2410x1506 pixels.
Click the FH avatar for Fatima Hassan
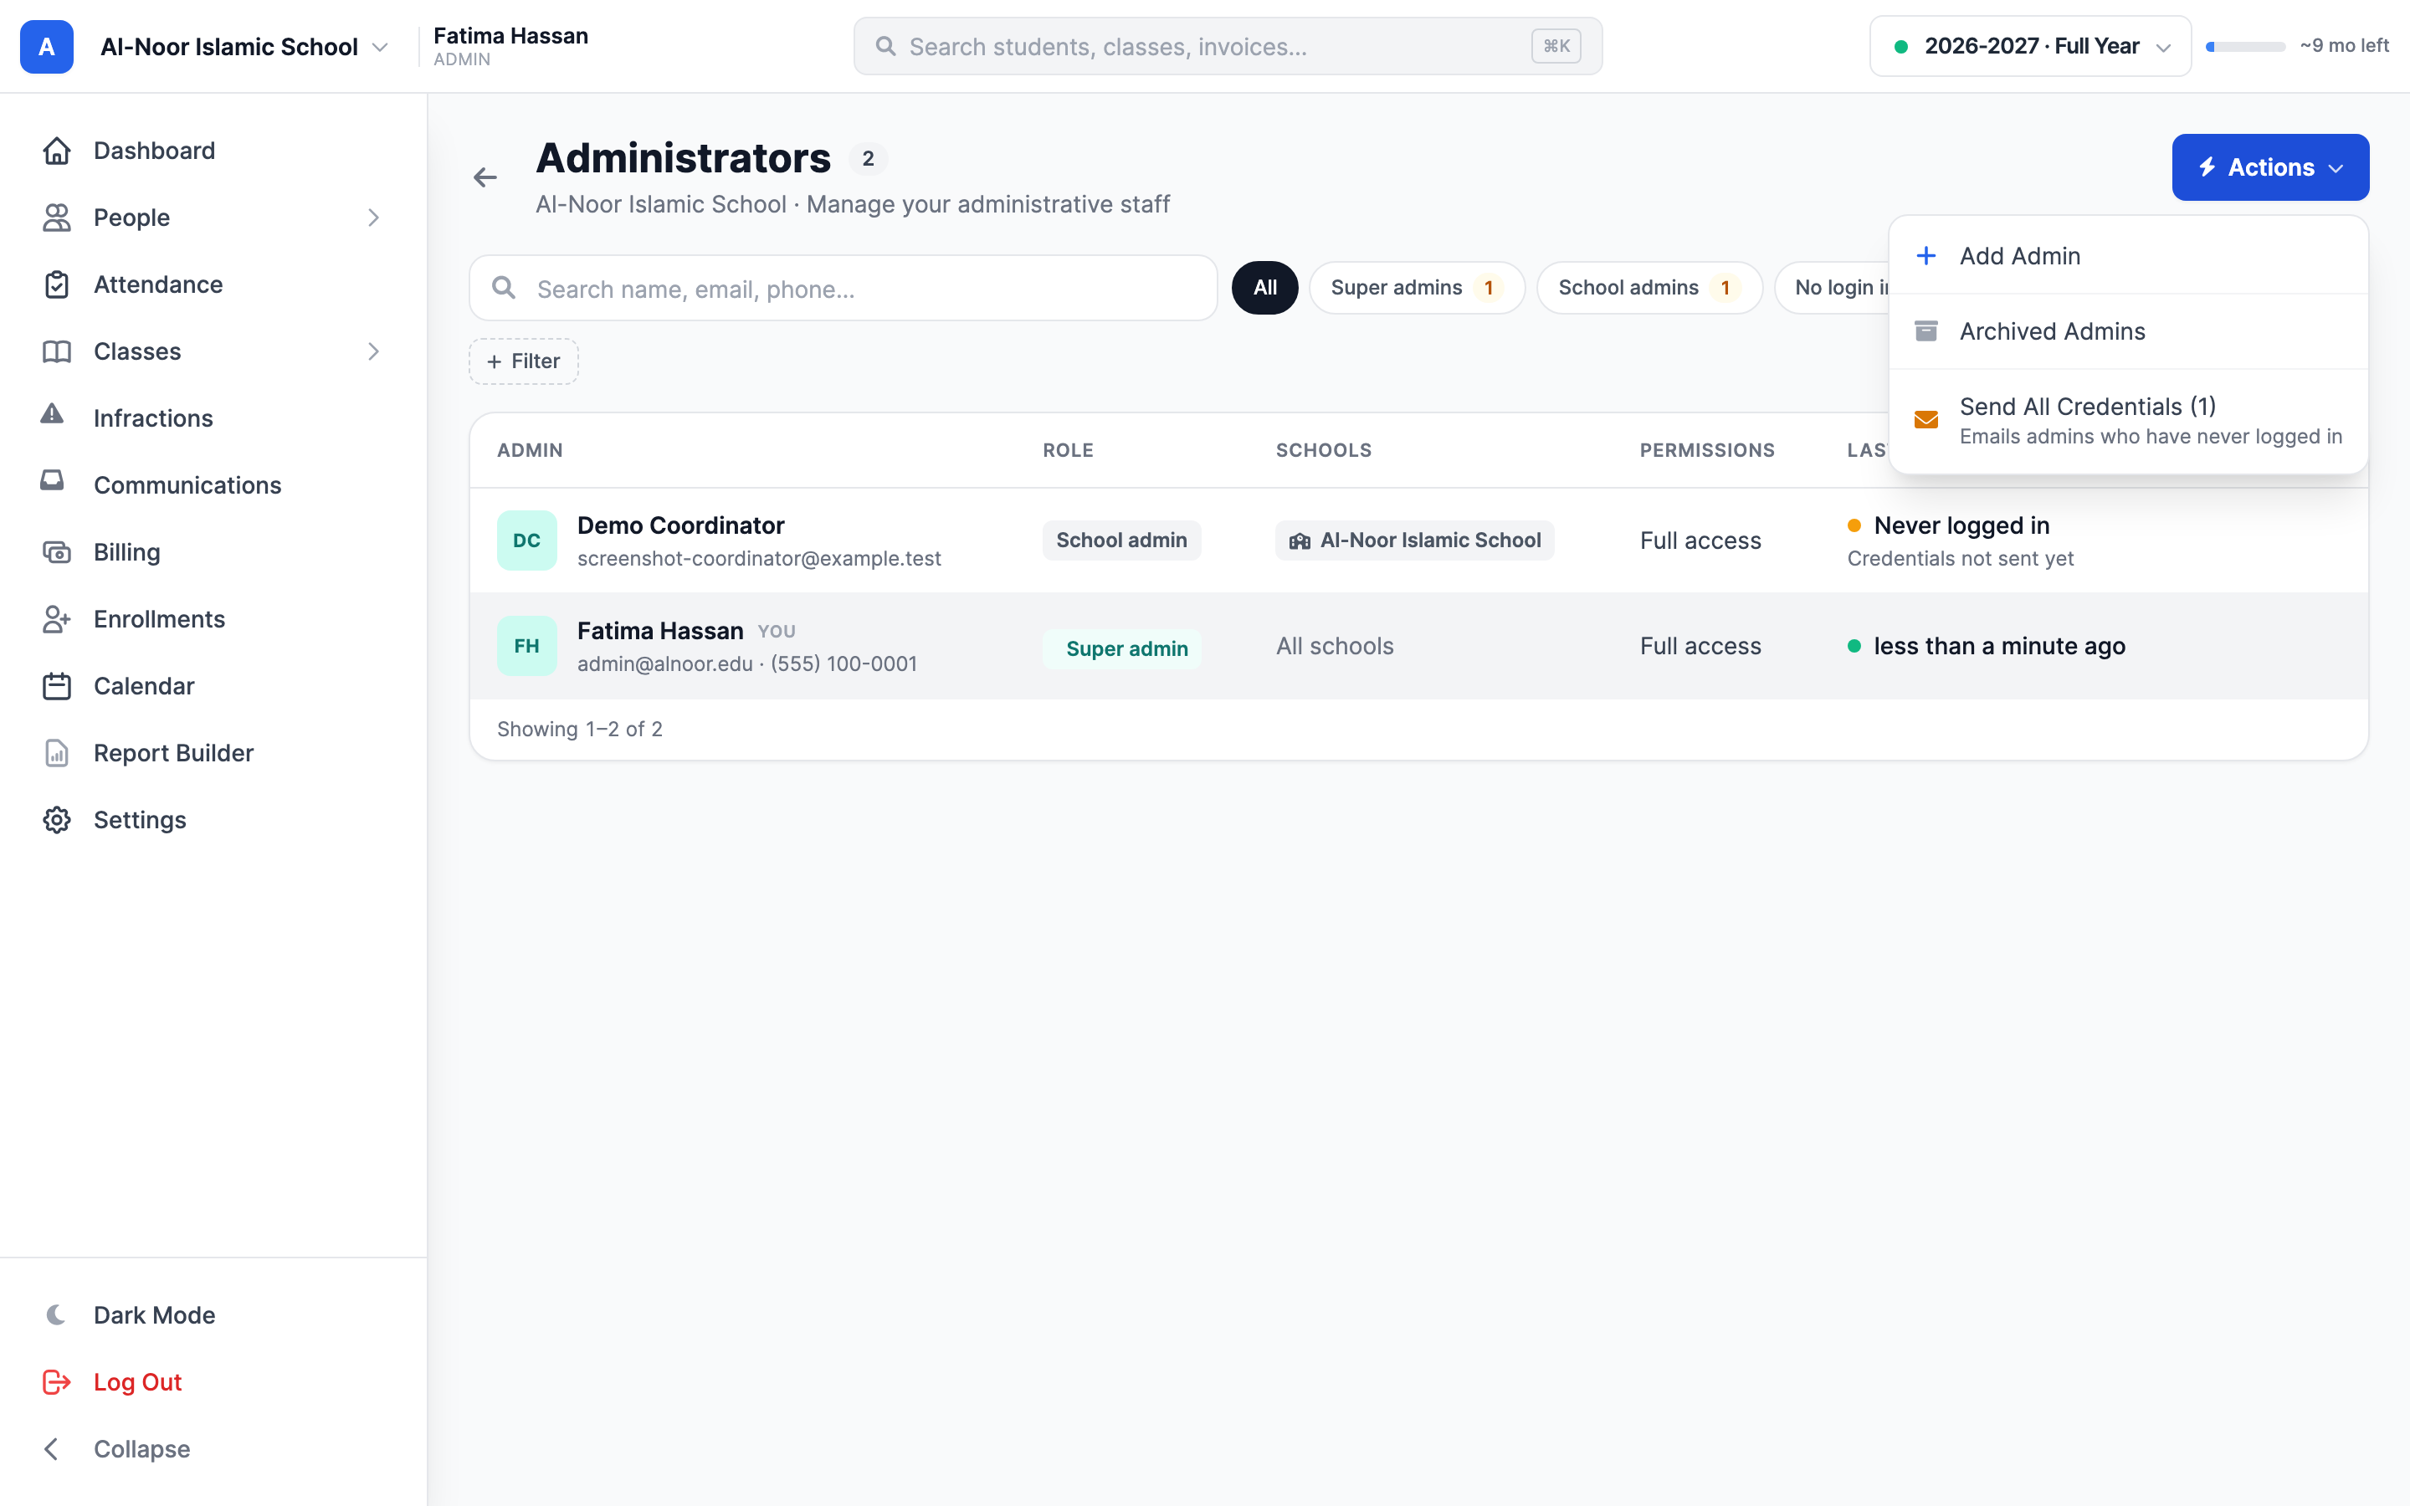(x=527, y=647)
